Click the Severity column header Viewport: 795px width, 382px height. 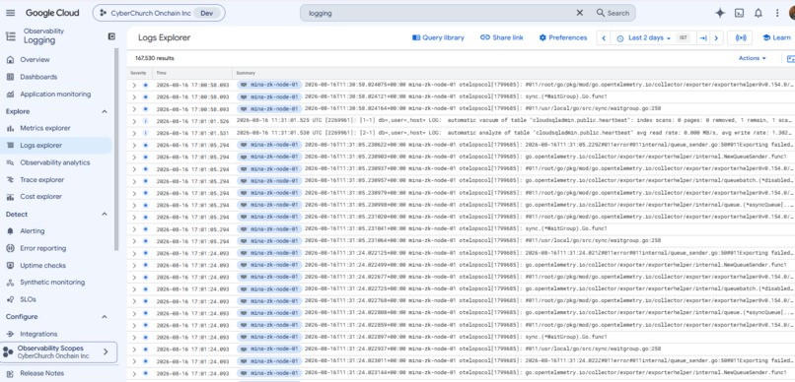point(138,74)
